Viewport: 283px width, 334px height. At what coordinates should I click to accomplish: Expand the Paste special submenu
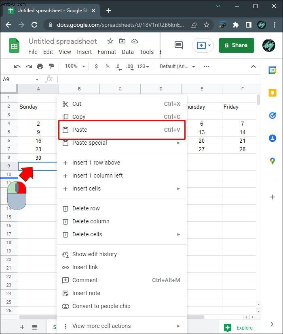pyautogui.click(x=122, y=143)
